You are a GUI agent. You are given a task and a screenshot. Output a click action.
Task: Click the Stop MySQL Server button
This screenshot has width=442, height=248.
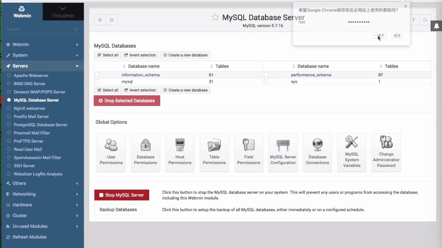coord(122,195)
